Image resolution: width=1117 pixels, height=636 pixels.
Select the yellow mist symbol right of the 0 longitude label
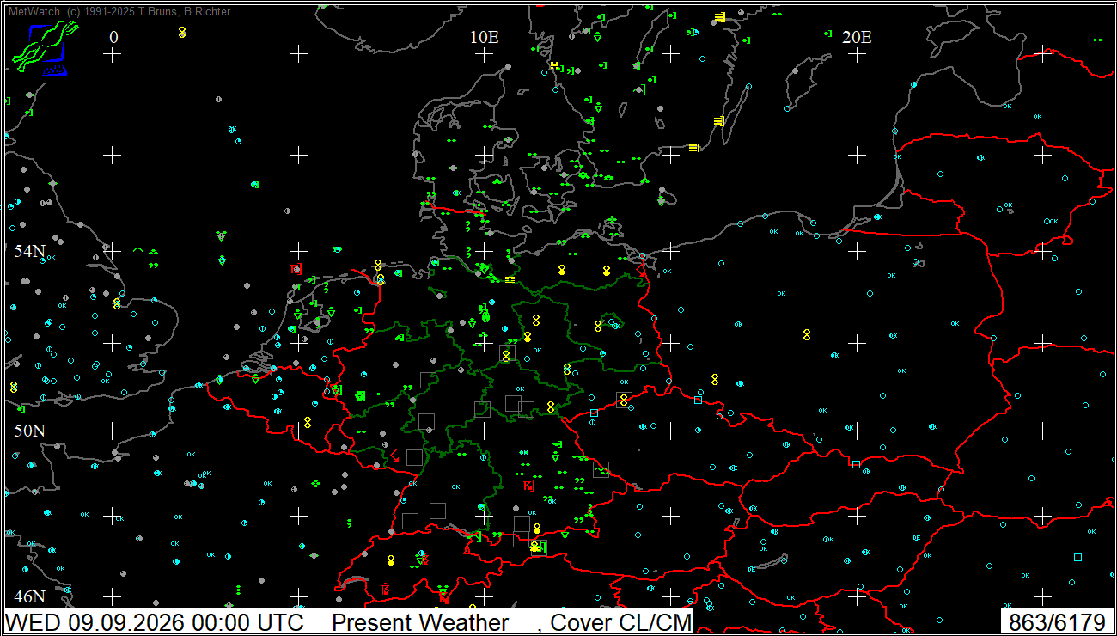pyautogui.click(x=182, y=32)
